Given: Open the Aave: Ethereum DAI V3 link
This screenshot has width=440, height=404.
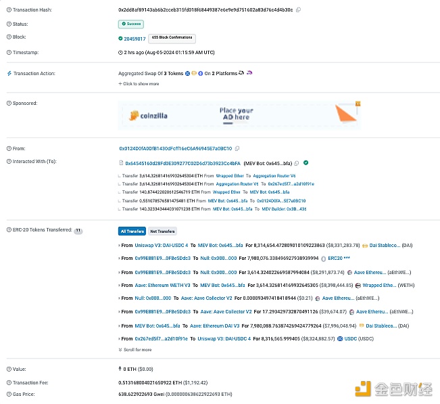Looking at the screenshot, I should pyautogui.click(x=215, y=326).
